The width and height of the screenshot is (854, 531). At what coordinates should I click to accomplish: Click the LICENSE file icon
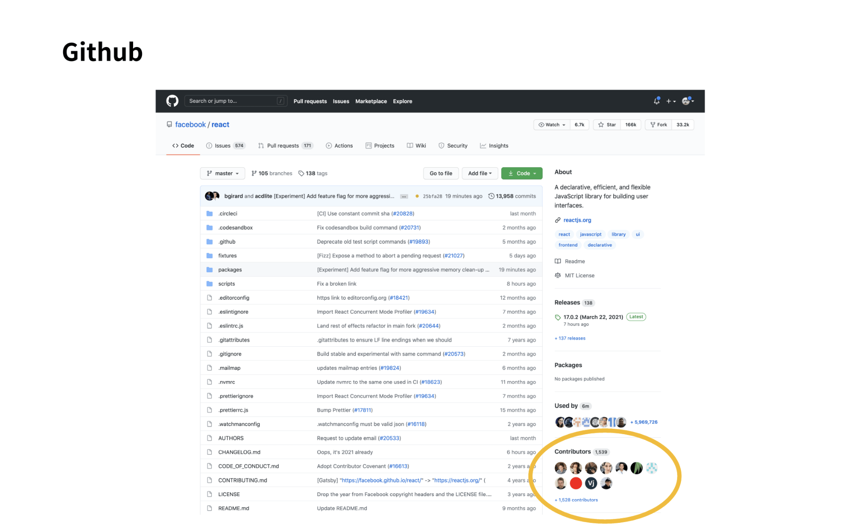[x=209, y=494]
